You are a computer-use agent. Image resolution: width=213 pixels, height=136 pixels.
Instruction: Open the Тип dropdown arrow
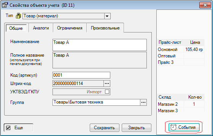(x=107, y=16)
